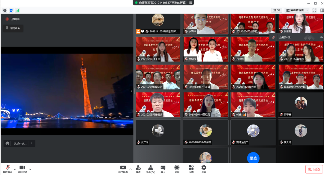This screenshot has width=324, height=175.
Task: Open the 应用 apps icon
Action: tap(191, 169)
